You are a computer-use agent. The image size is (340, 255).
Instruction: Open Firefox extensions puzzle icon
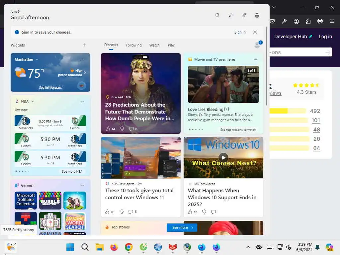coord(308,21)
